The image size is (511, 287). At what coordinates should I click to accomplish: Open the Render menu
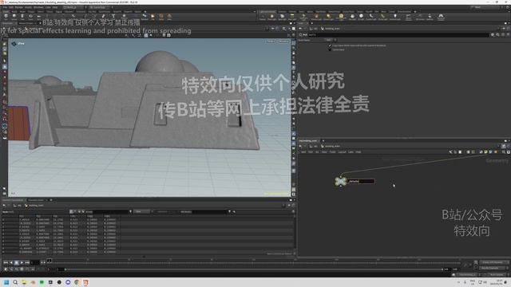point(19,7)
